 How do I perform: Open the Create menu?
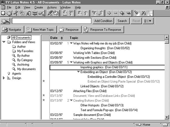39,7
